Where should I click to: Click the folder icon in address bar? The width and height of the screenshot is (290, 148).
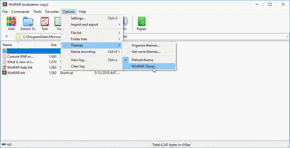20,37
